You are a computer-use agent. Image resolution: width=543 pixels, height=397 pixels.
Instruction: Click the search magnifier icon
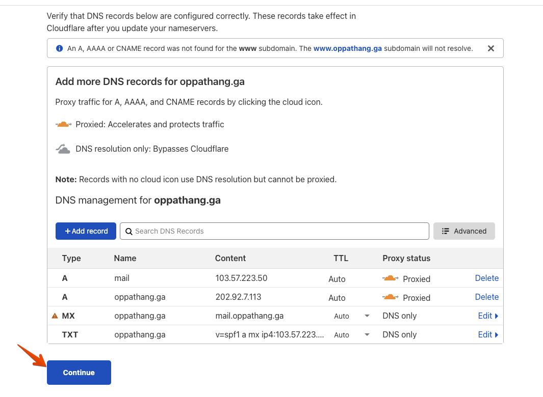129,232
